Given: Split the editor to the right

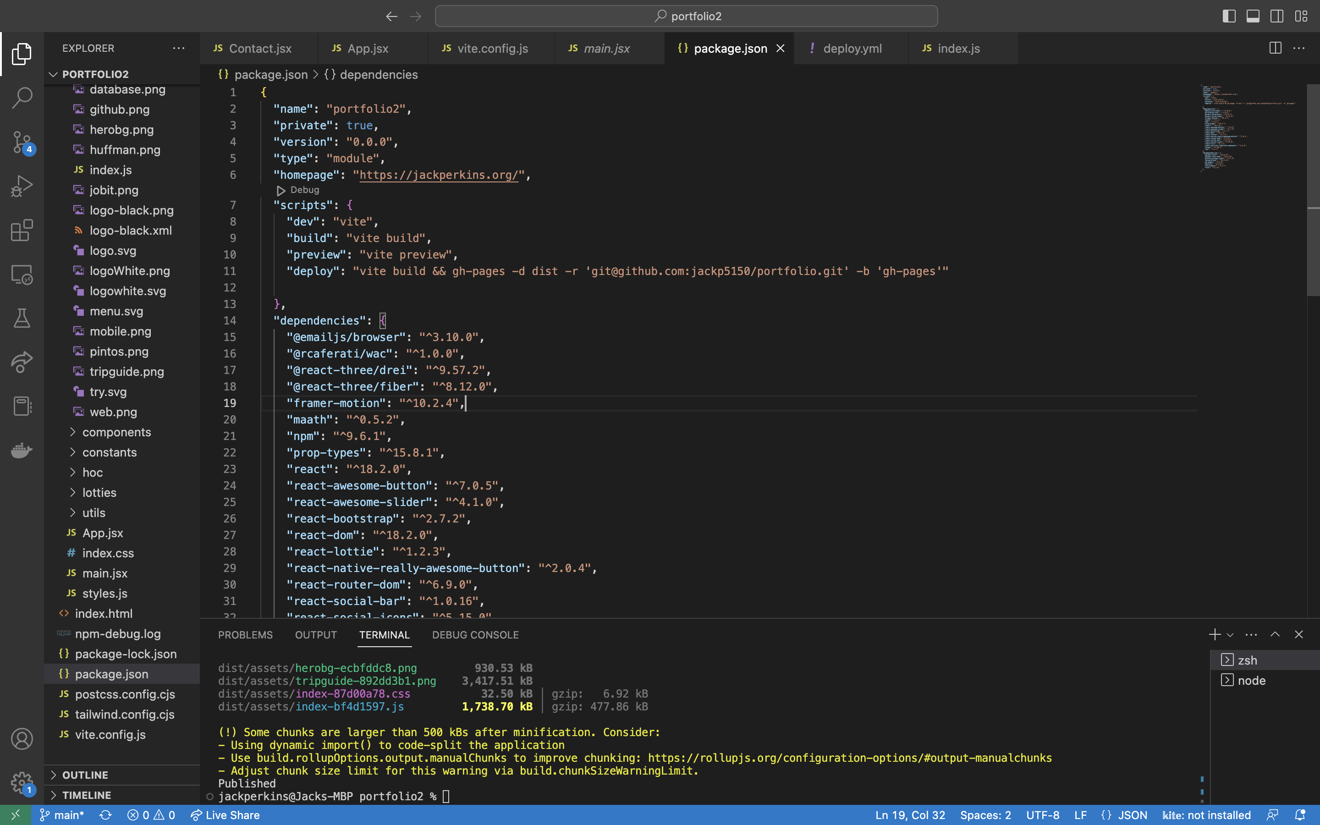Looking at the screenshot, I should point(1275,48).
